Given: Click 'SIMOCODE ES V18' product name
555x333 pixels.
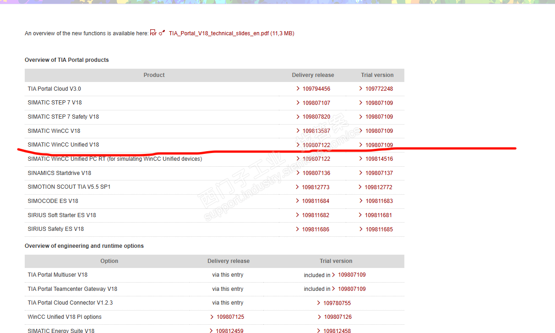Looking at the screenshot, I should pyautogui.click(x=53, y=201).
